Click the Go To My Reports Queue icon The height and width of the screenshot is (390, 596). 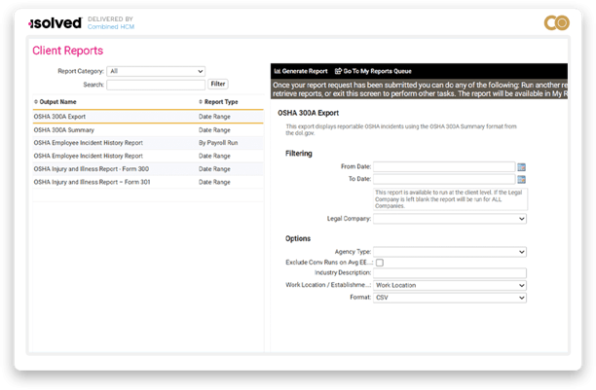point(338,71)
